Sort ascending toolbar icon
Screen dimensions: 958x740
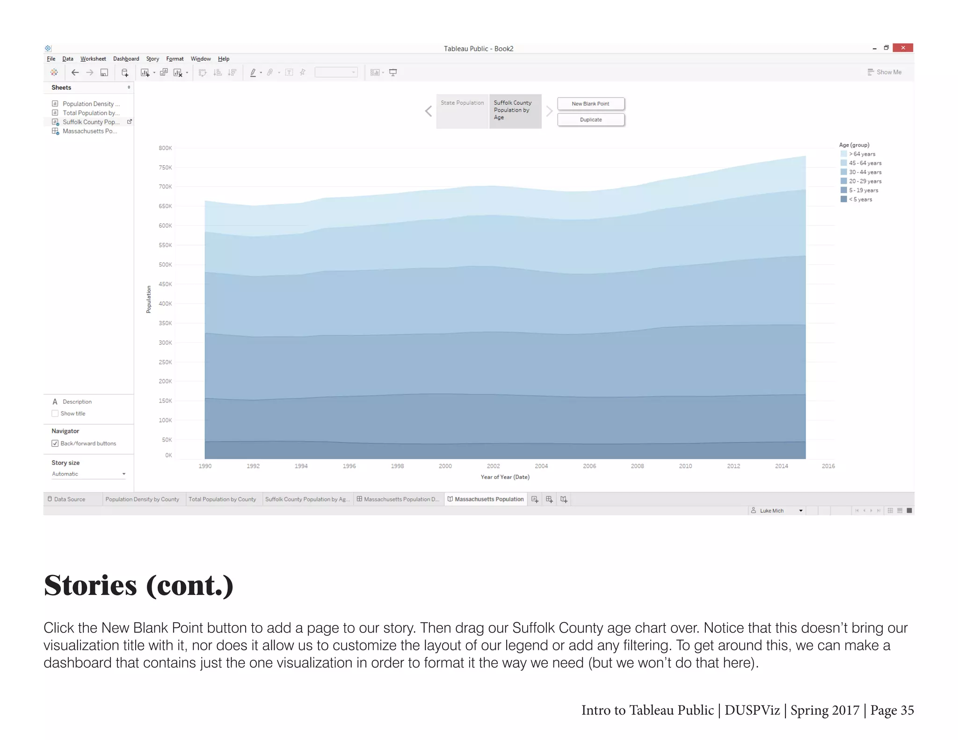point(218,73)
